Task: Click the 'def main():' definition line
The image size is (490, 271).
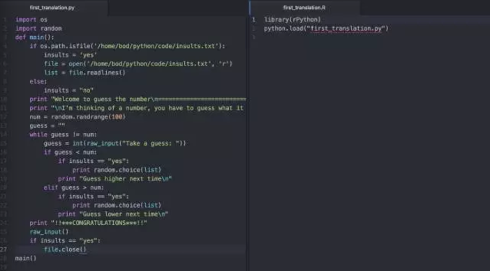Action: click(34, 38)
